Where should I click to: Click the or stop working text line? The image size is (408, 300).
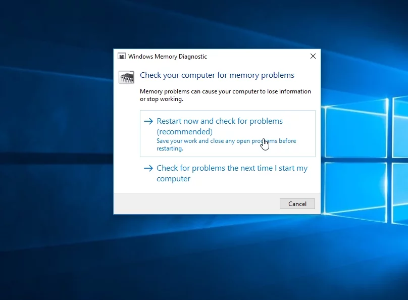coord(162,99)
